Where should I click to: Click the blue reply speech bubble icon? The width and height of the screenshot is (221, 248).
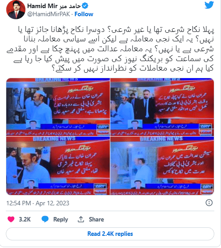tap(45, 219)
